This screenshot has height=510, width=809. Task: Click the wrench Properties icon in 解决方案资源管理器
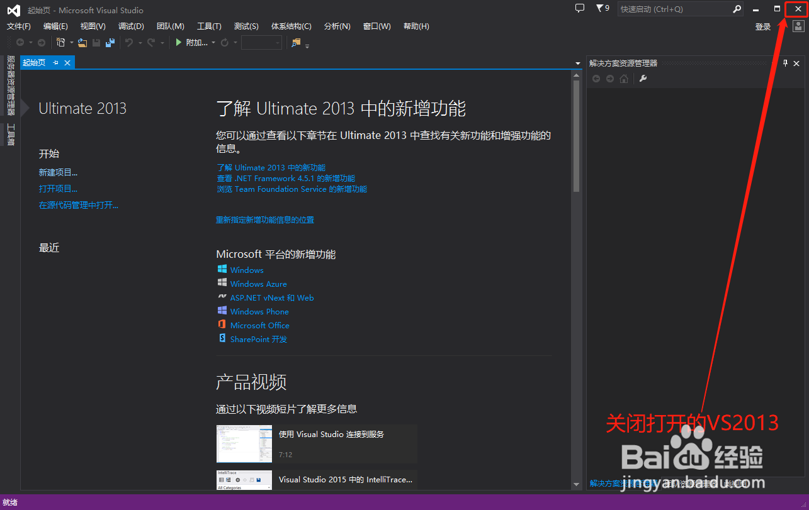643,78
